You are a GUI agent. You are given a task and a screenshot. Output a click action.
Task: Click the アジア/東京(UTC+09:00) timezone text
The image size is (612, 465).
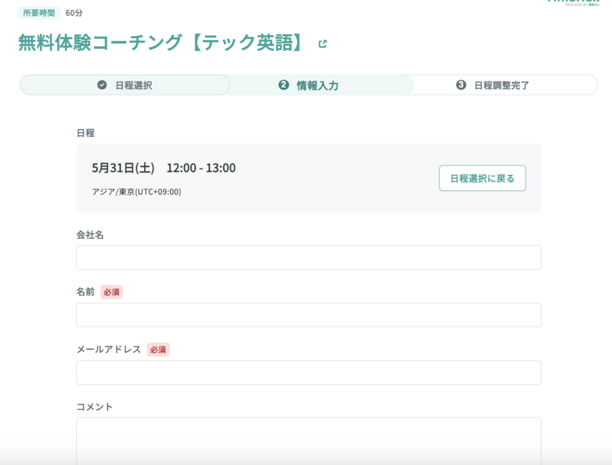[136, 192]
